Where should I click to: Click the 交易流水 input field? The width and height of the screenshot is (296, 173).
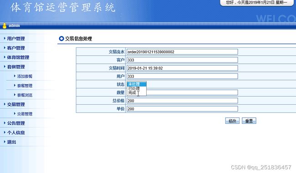point(182,52)
